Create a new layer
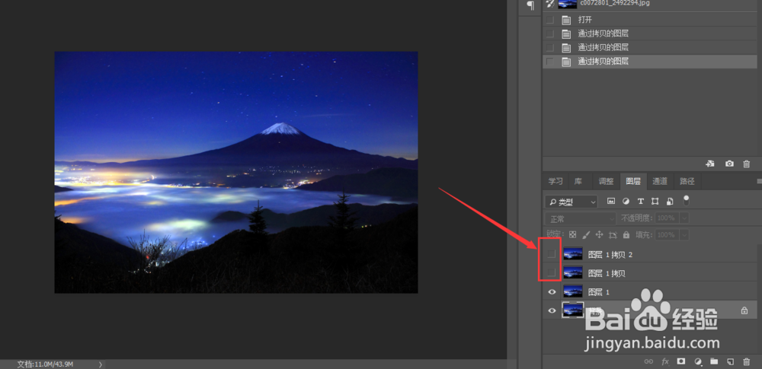 tap(730, 361)
